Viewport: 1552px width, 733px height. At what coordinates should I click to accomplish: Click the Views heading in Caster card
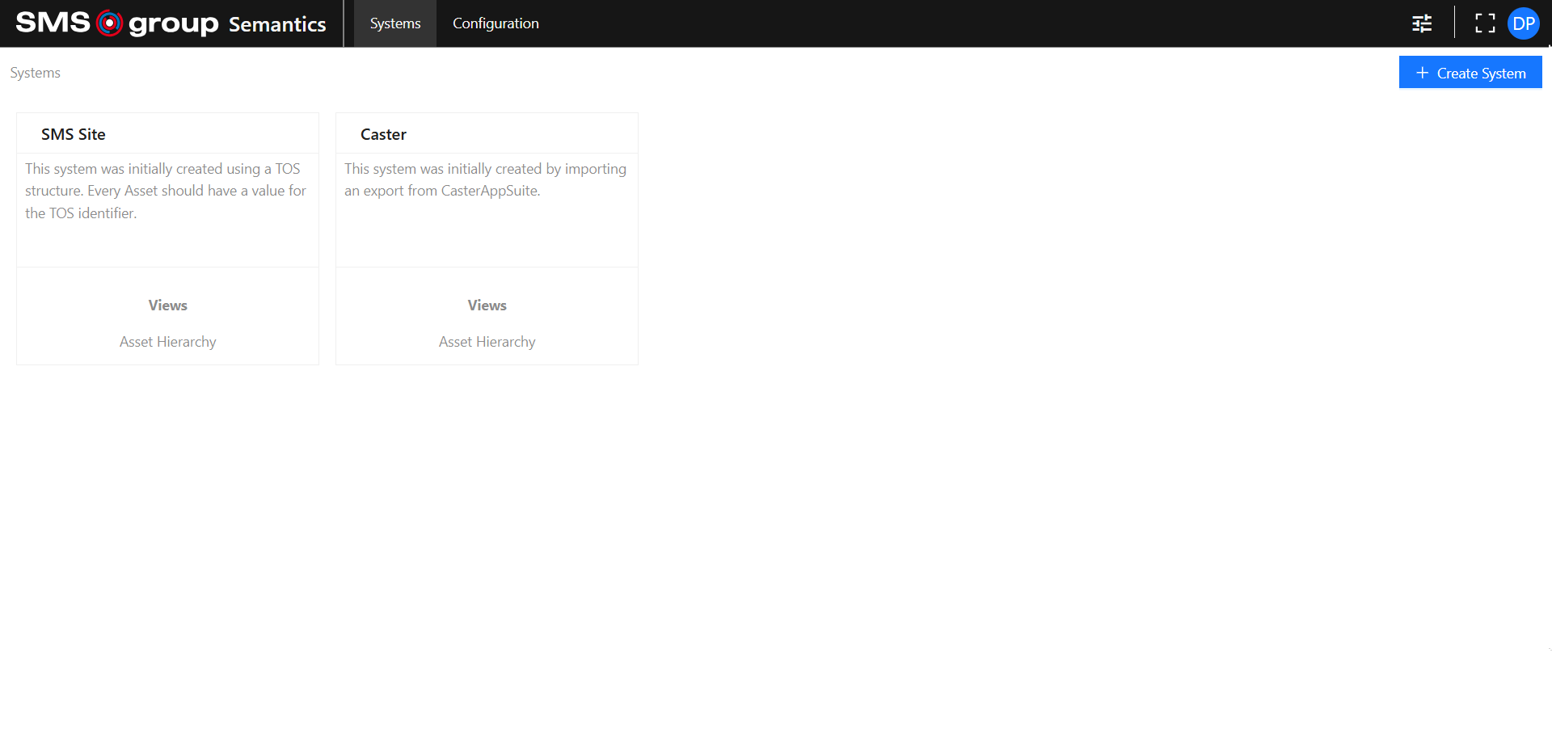point(487,305)
